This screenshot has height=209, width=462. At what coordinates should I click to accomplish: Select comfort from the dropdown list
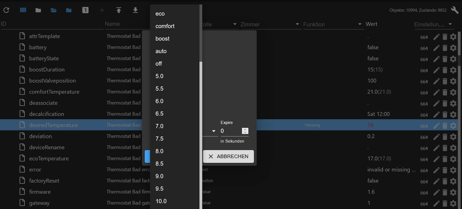pyautogui.click(x=175, y=26)
